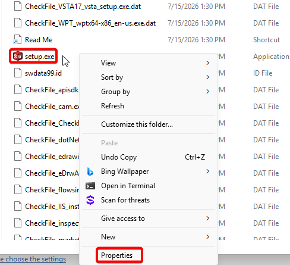Viewport: 290px width, 265px height.
Task: Click the CheckFile_inspec file icon
Action: (x=18, y=223)
